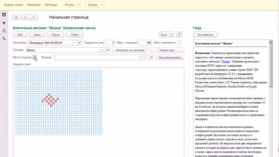Open the selected Паттерн item icon

pos(108,50)
